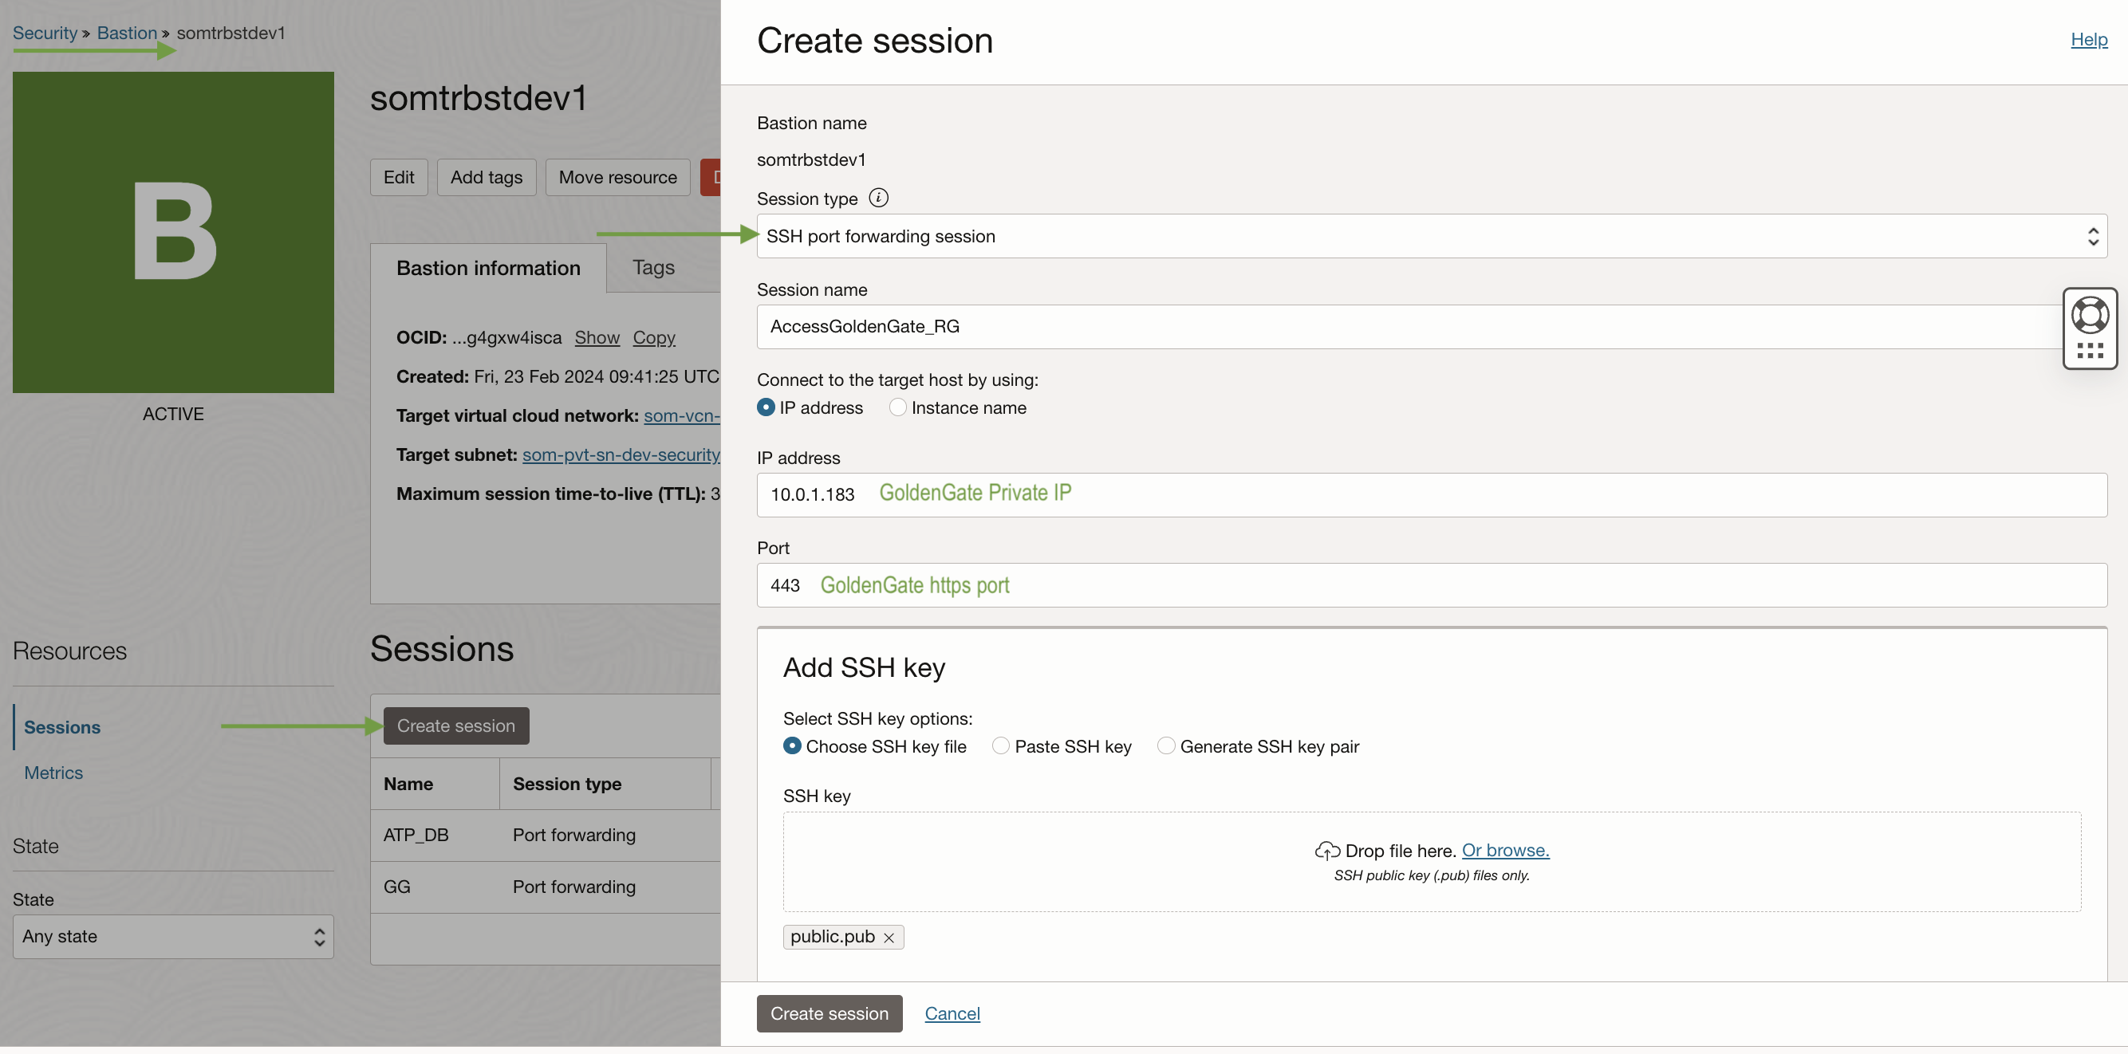This screenshot has width=2128, height=1054.
Task: Click the green bastion B thumbnail
Action: (x=174, y=232)
